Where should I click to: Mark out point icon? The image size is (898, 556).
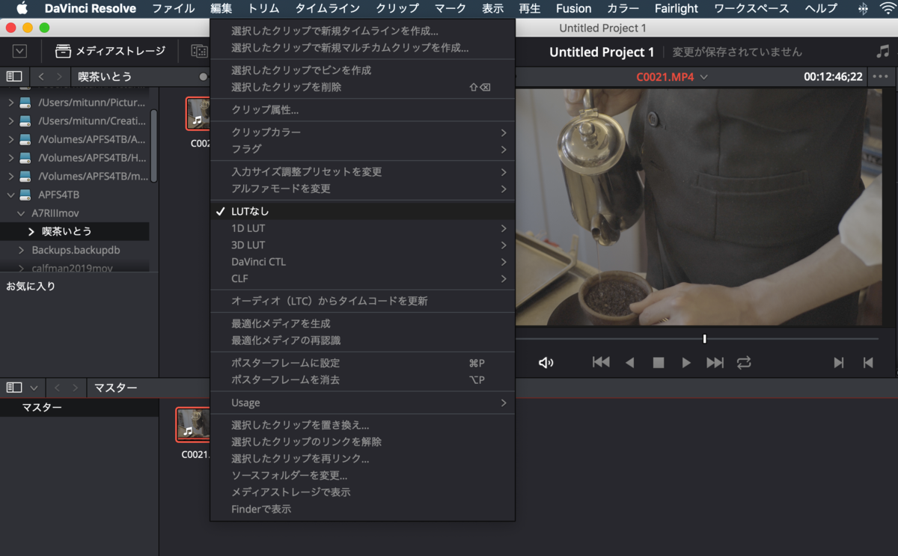click(868, 363)
